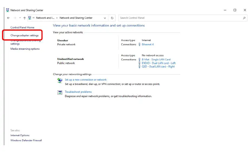Screen dimensions: 249x152
Task: Click the Public network label
Action: tap(66, 63)
